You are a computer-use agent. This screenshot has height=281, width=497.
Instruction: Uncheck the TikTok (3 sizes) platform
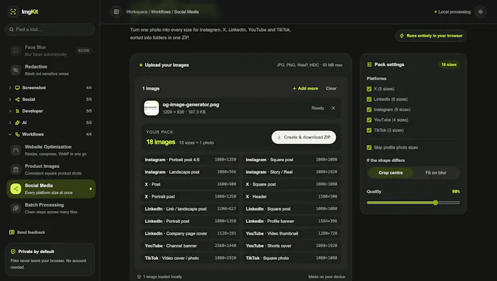369,130
